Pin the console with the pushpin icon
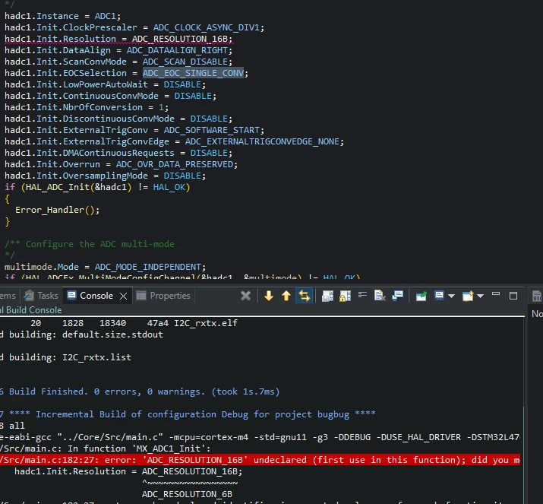 [x=421, y=296]
